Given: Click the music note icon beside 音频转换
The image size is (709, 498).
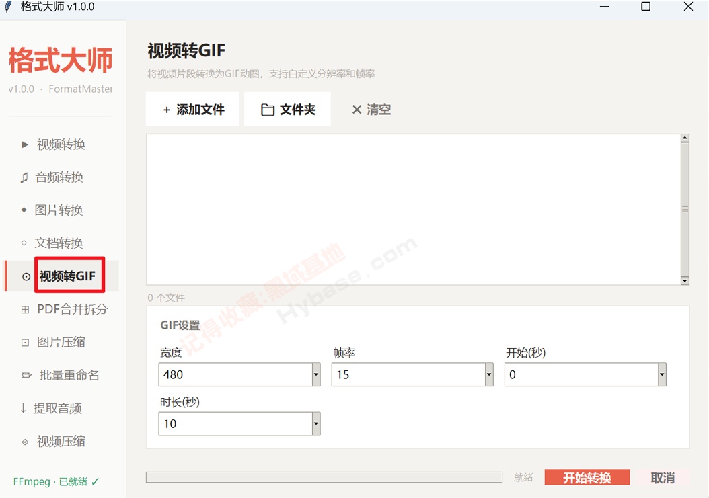Looking at the screenshot, I should [x=24, y=177].
